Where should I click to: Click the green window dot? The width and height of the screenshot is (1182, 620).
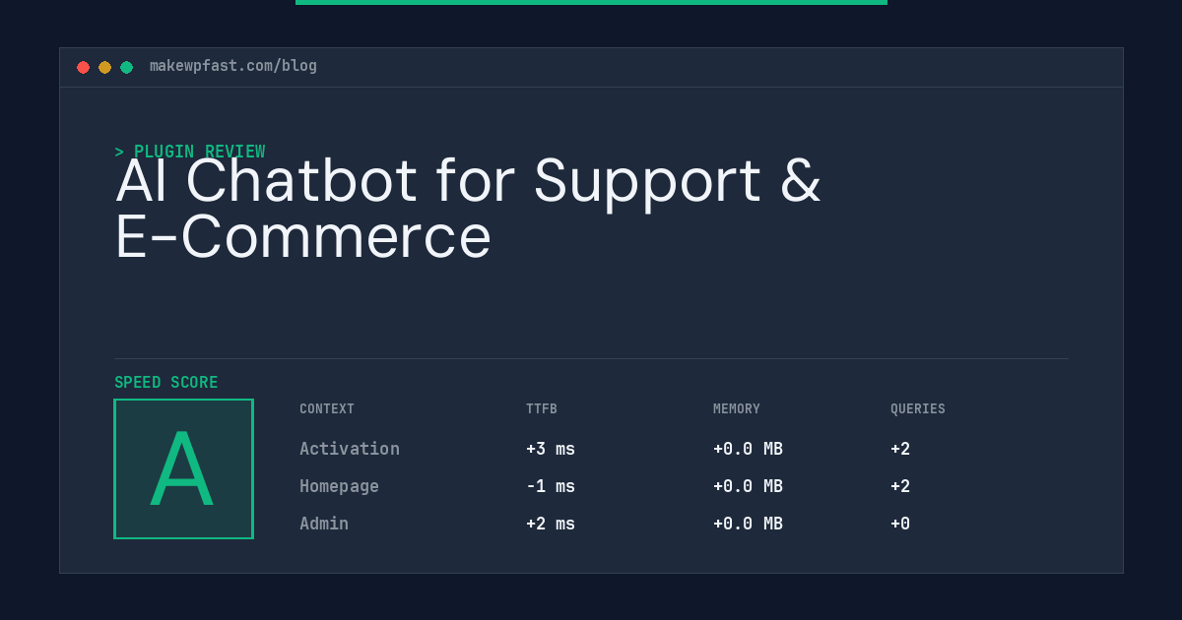126,67
